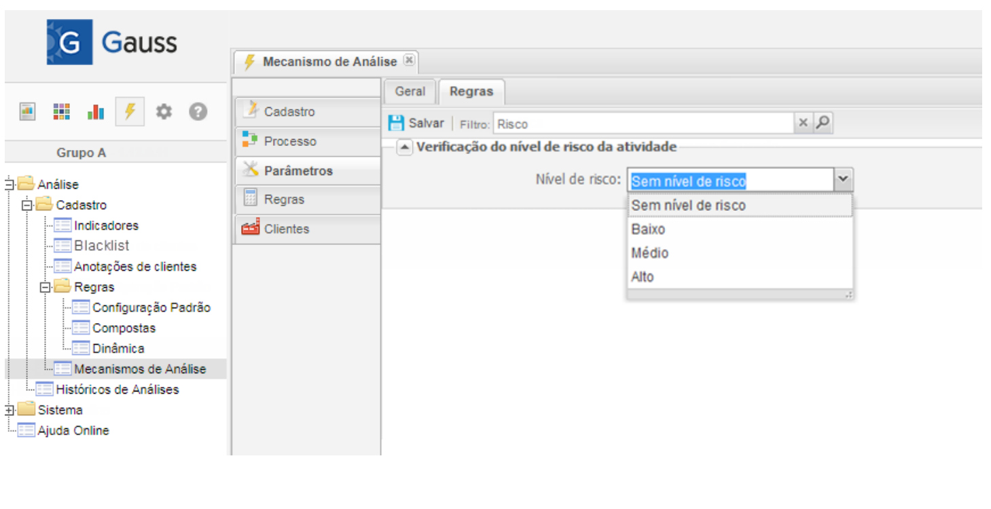Click the bar chart toolbar icon
Screen dimensions: 991x509
click(96, 111)
